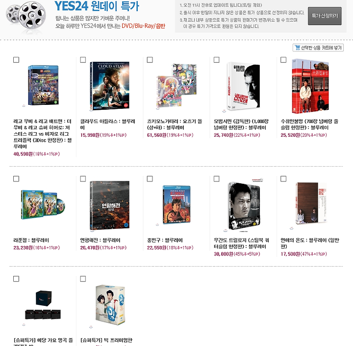Viewport: 353px width, 346px height.
Task: Open the 모범시민 감독판 title link
Action: click(241, 124)
